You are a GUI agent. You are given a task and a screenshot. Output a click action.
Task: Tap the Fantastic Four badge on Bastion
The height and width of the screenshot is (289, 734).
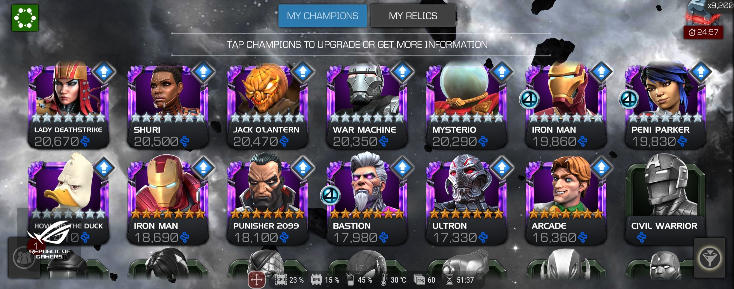coord(330,195)
